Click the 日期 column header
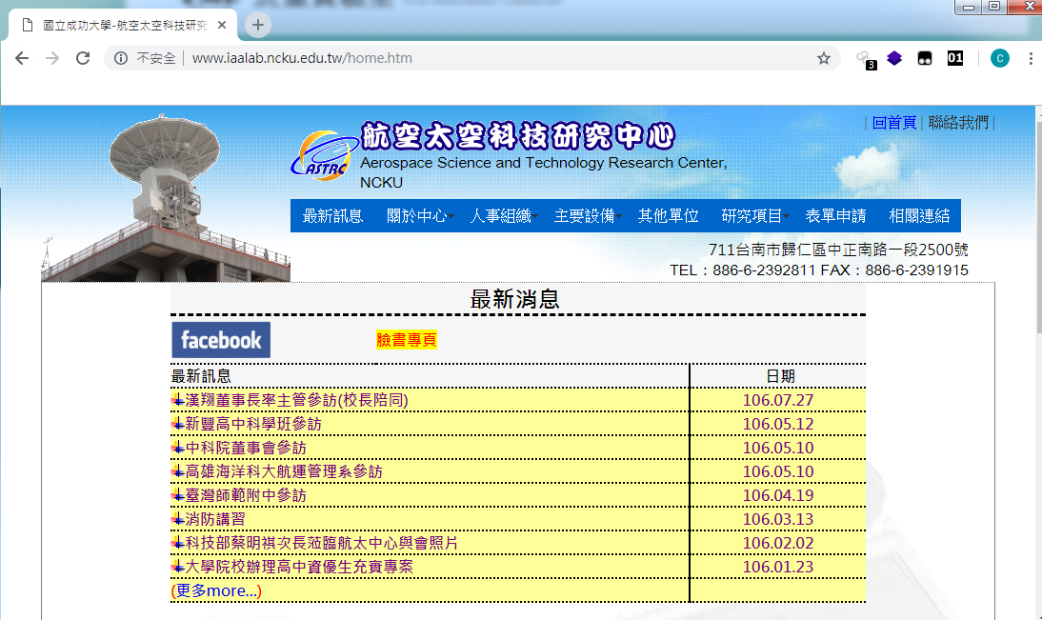Image resolution: width=1042 pixels, height=620 pixels. point(780,376)
